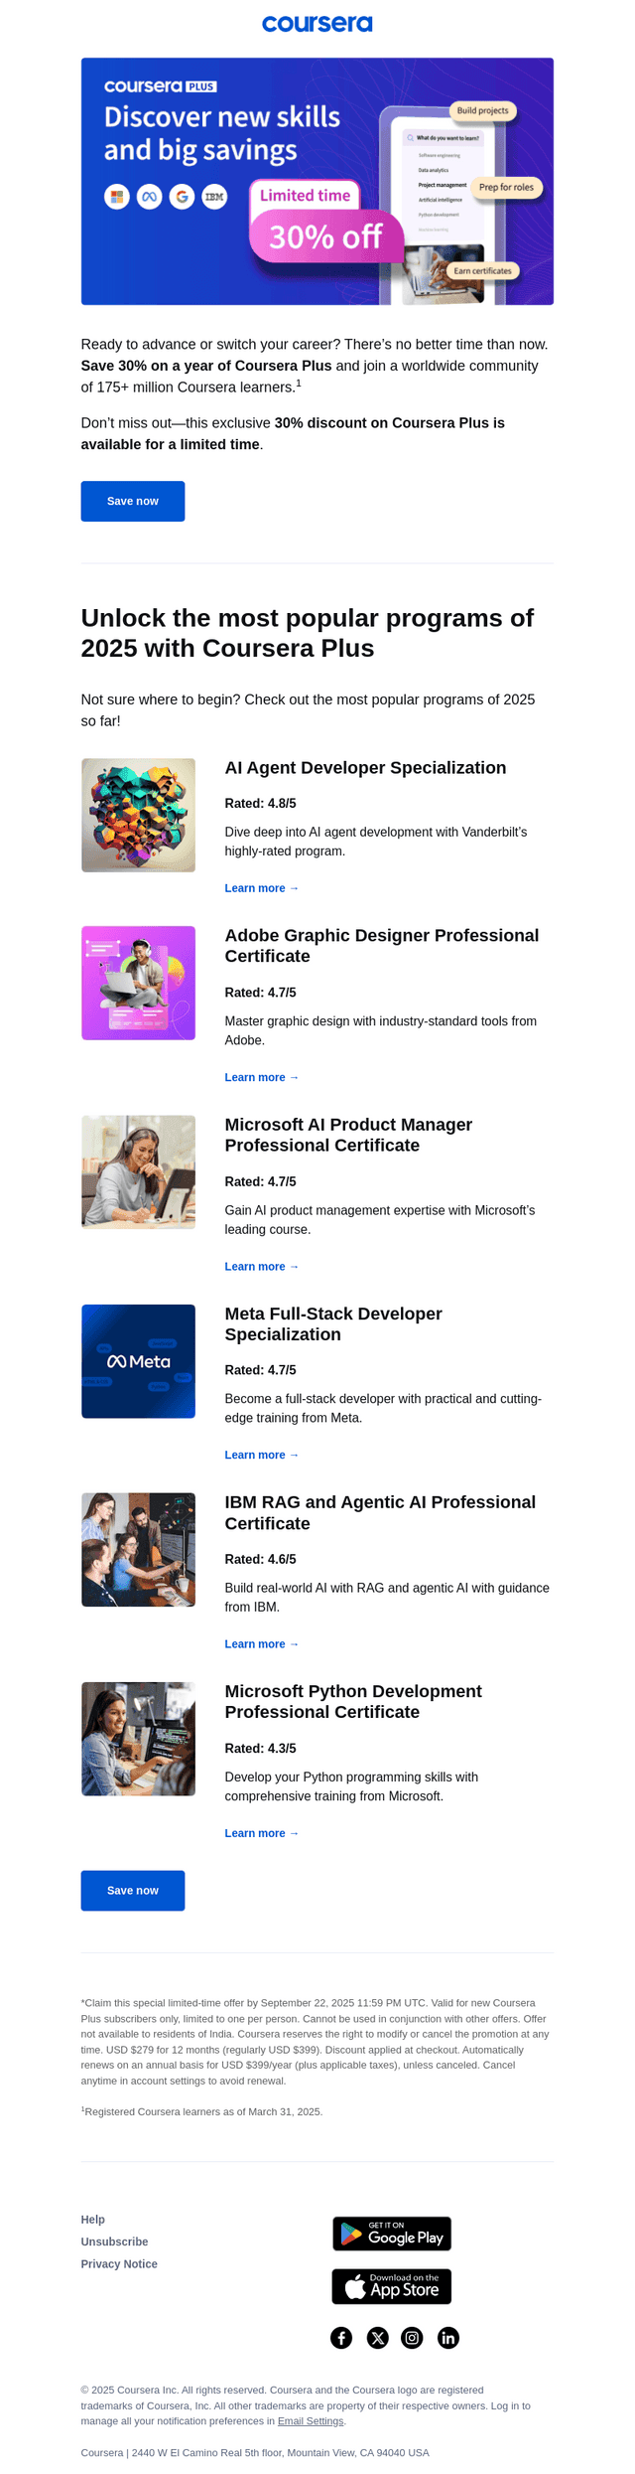Learn more about AI Agent Developer Specialization
Viewport: 635px width, 2474px height.
pos(262,888)
